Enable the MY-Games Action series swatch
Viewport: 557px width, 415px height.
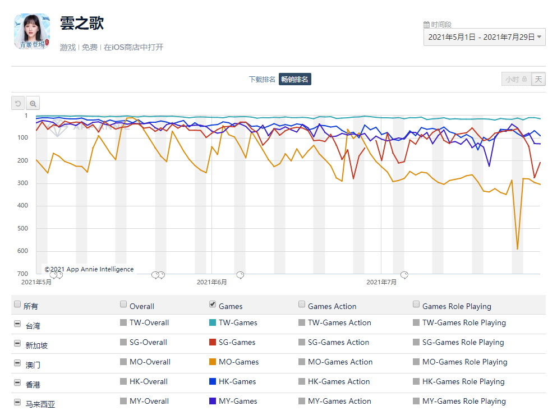pyautogui.click(x=302, y=401)
